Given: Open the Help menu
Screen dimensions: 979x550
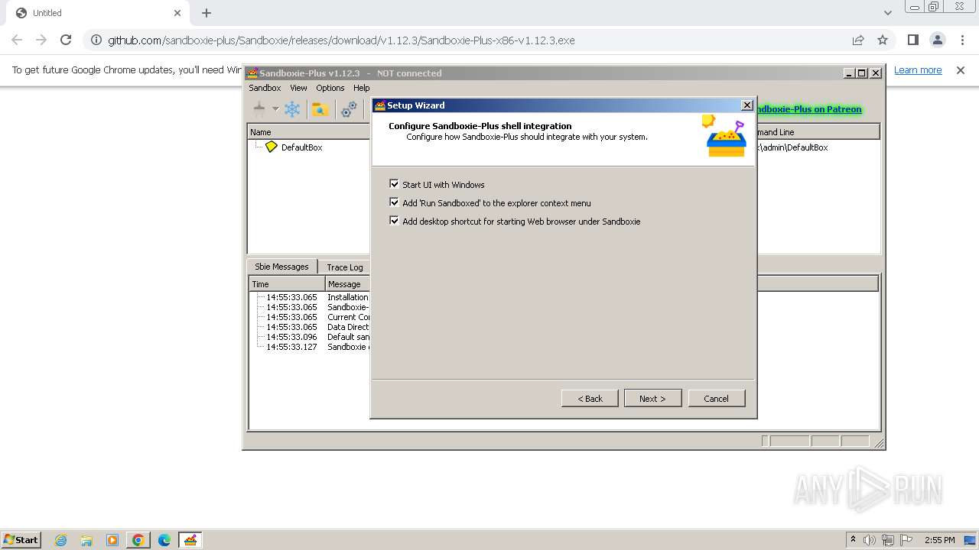Looking at the screenshot, I should pos(362,88).
